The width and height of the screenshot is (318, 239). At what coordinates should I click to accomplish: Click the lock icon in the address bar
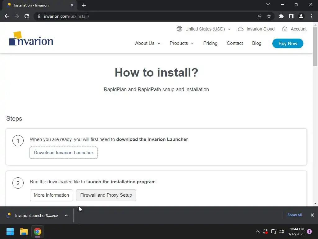[39, 16]
